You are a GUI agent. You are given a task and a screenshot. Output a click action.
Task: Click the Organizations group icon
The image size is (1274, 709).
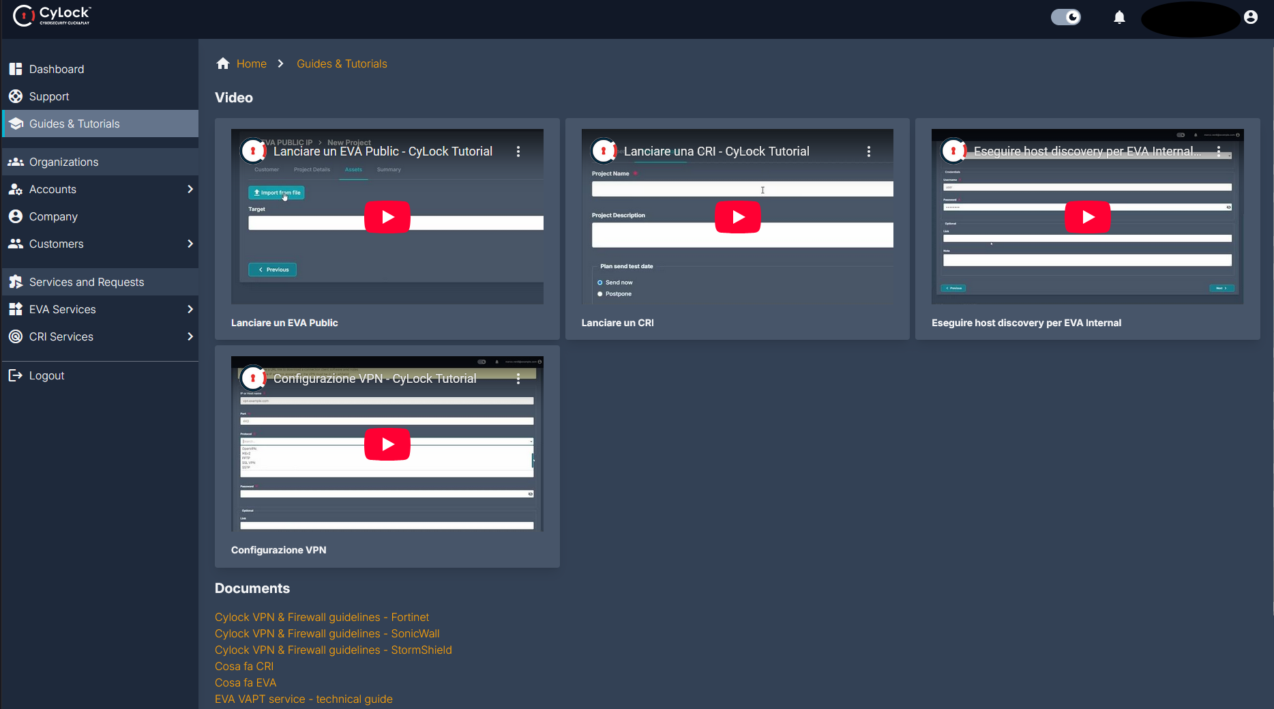click(x=16, y=162)
